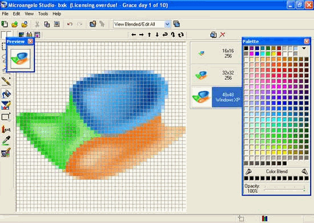Image resolution: width=314 pixels, height=223 pixels.
Task: Select the palette paint tool at bottom
Action: (x=6, y=153)
